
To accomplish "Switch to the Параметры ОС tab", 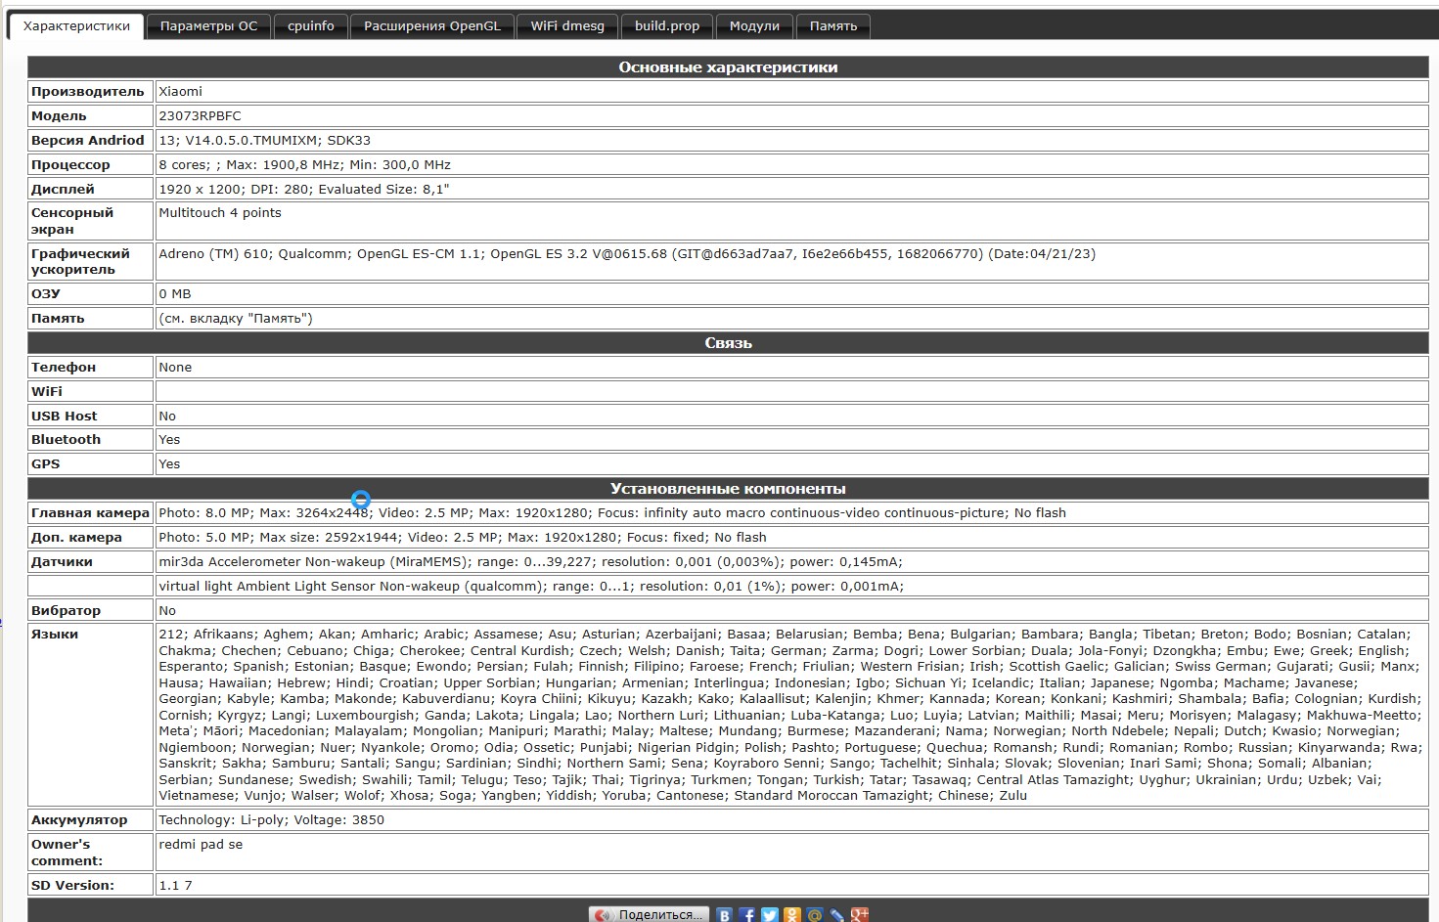I will pyautogui.click(x=208, y=26).
